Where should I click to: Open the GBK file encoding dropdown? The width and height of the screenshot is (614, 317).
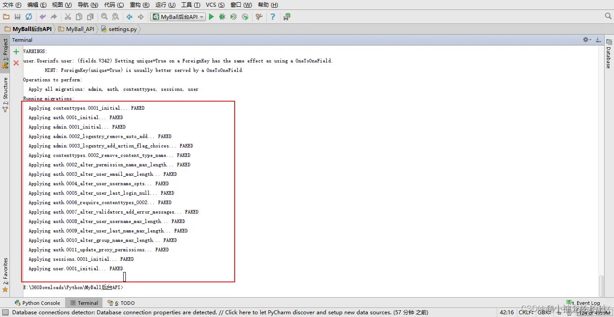click(544, 312)
